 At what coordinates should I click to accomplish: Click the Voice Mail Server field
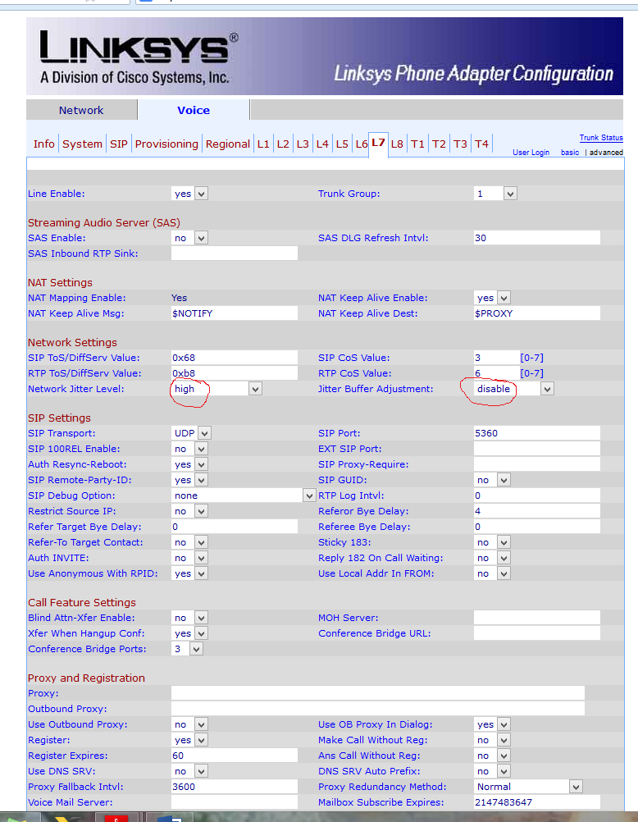(235, 802)
